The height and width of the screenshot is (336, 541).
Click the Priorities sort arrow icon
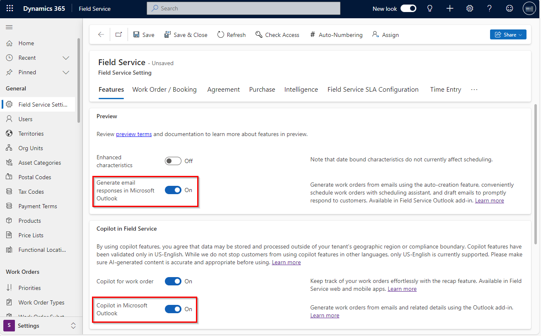(x=10, y=288)
